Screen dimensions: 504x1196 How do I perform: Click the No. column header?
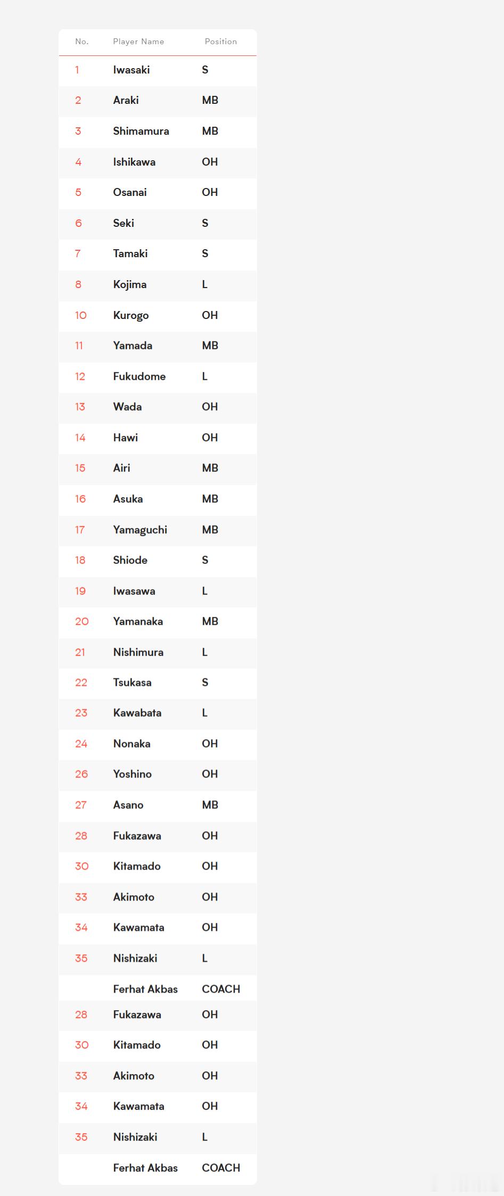82,42
